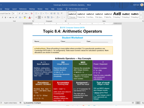Expand the Styles gallery
The image size is (144, 108).
pos(141,15)
